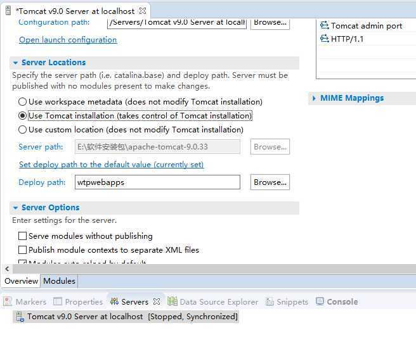416x342 pixels.
Task: Select Use Tomcat installation radio button
Action: (x=23, y=116)
